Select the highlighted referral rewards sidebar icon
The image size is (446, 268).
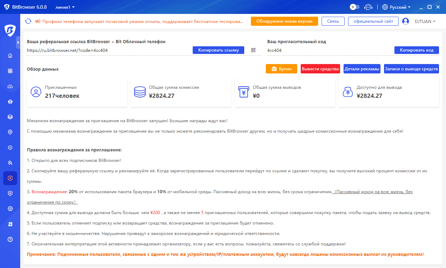[x=10, y=178]
